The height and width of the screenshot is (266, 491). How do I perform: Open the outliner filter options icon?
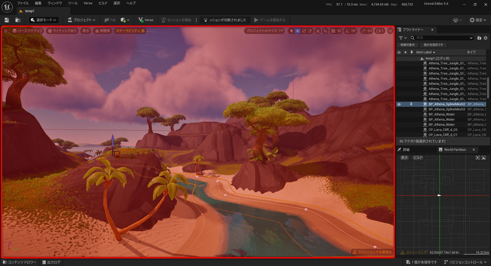[x=403, y=38]
